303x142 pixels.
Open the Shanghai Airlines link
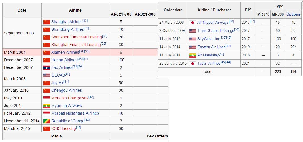point(67,22)
